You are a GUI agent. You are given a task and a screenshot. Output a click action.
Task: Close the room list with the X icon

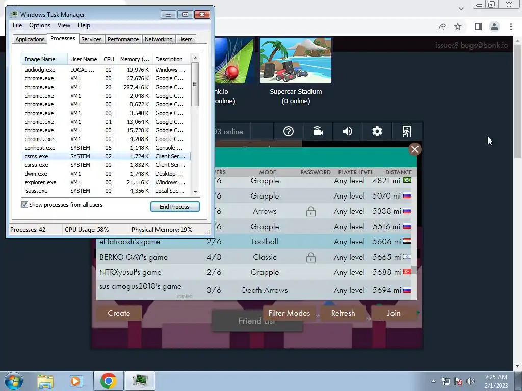click(415, 149)
